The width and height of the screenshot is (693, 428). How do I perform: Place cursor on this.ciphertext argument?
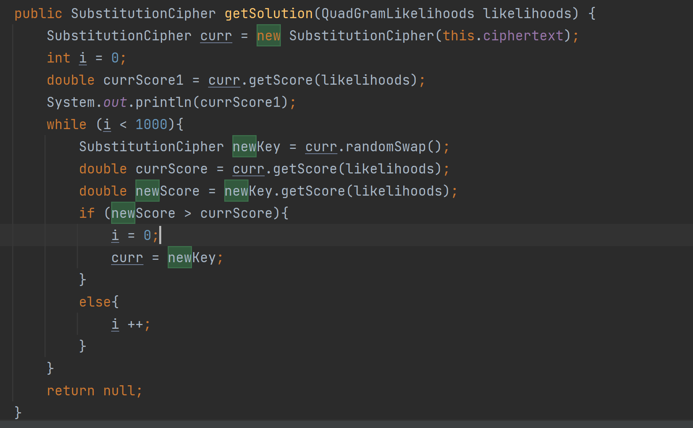pos(503,36)
